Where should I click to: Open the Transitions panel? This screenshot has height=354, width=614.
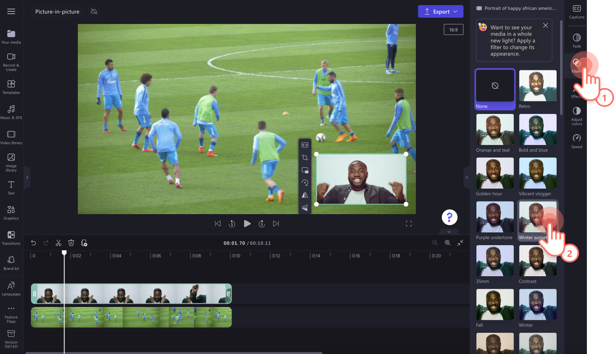(x=11, y=238)
